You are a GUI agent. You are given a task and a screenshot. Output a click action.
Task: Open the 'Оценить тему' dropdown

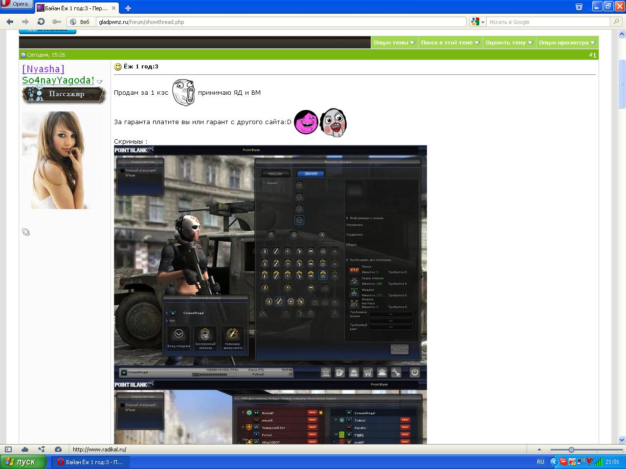[x=509, y=43]
